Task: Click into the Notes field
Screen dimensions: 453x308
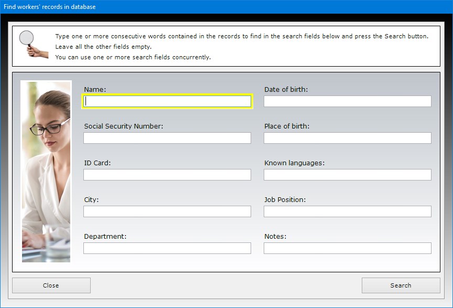Action: click(347, 248)
